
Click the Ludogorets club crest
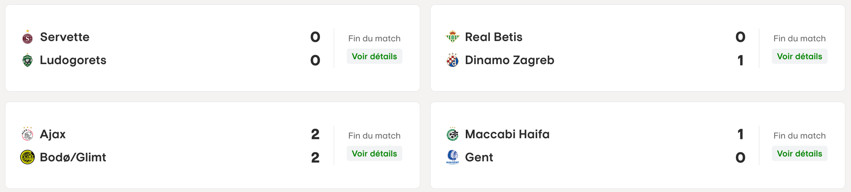27,60
